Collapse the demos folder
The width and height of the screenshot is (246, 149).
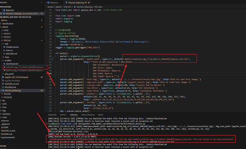click(x=4, y=20)
